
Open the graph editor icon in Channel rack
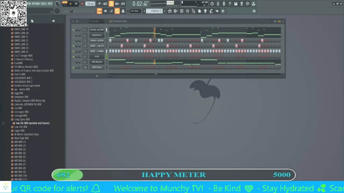tap(275, 21)
